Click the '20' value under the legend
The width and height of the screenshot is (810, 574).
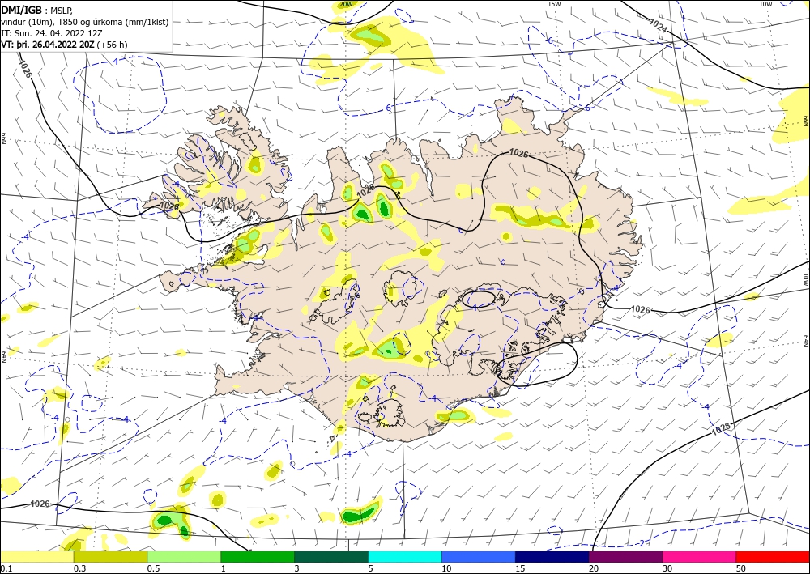[594, 568]
